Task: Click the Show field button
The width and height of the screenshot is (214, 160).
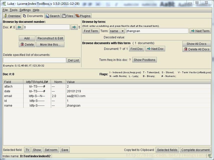Action: (37, 150)
